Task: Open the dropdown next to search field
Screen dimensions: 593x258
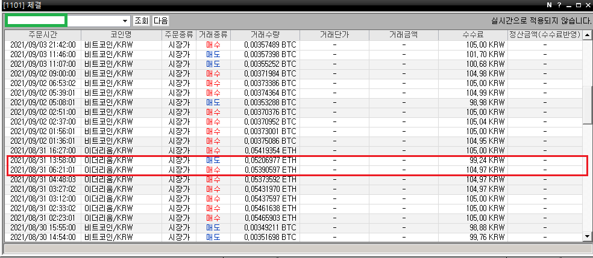Action: [x=125, y=20]
